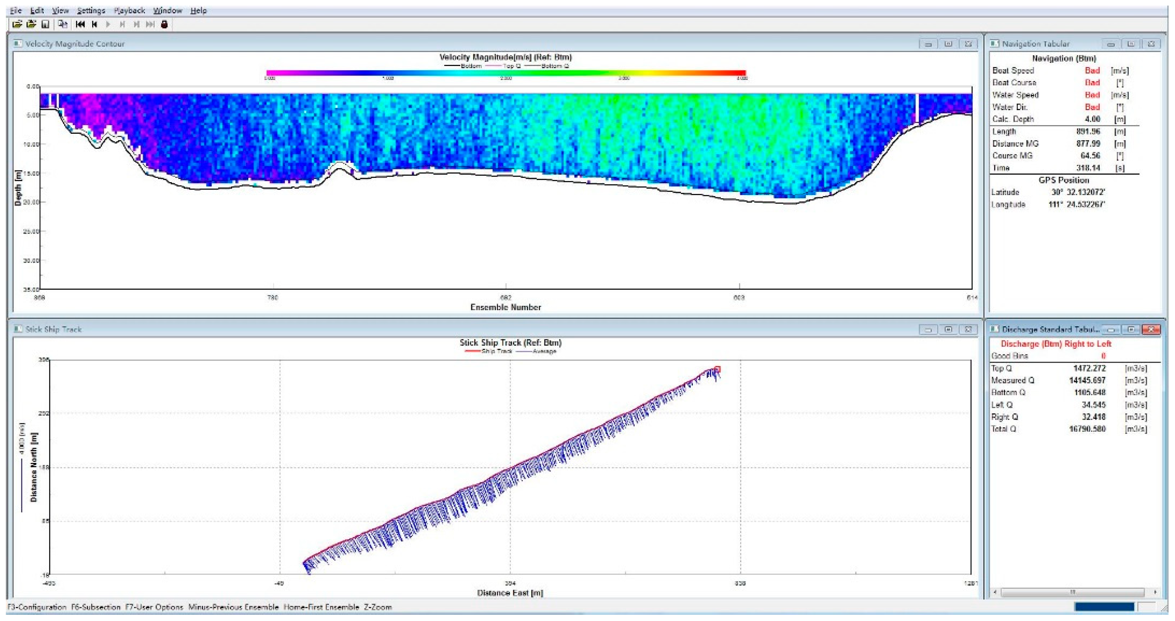Screen dimensions: 1175x621
Task: Click the Discharge Standard Tabular window icon
Action: pyautogui.click(x=994, y=329)
